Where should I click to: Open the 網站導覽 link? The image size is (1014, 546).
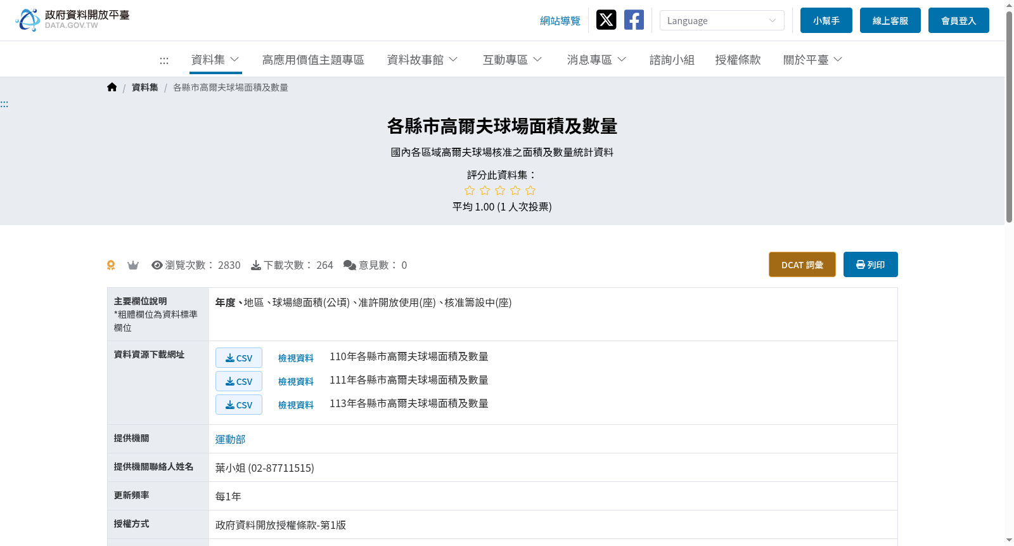pos(560,21)
